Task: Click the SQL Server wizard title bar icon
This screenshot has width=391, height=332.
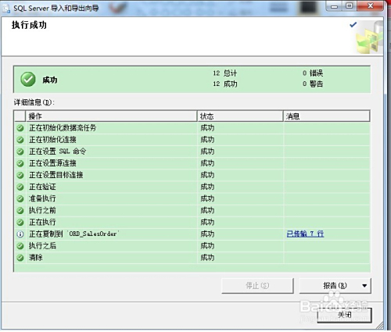Action: pos(5,9)
